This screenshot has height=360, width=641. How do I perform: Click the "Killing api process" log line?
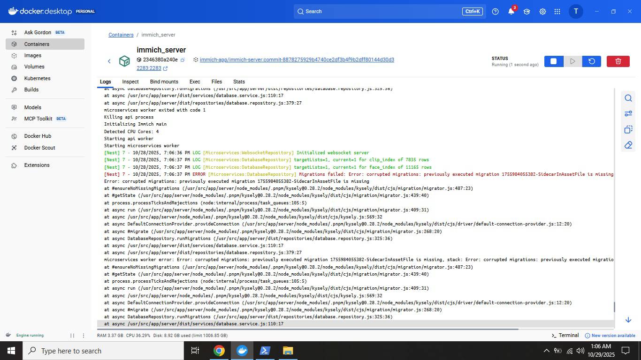[129, 117]
